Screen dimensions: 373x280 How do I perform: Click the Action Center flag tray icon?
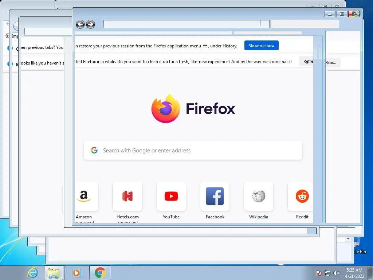pos(319,273)
